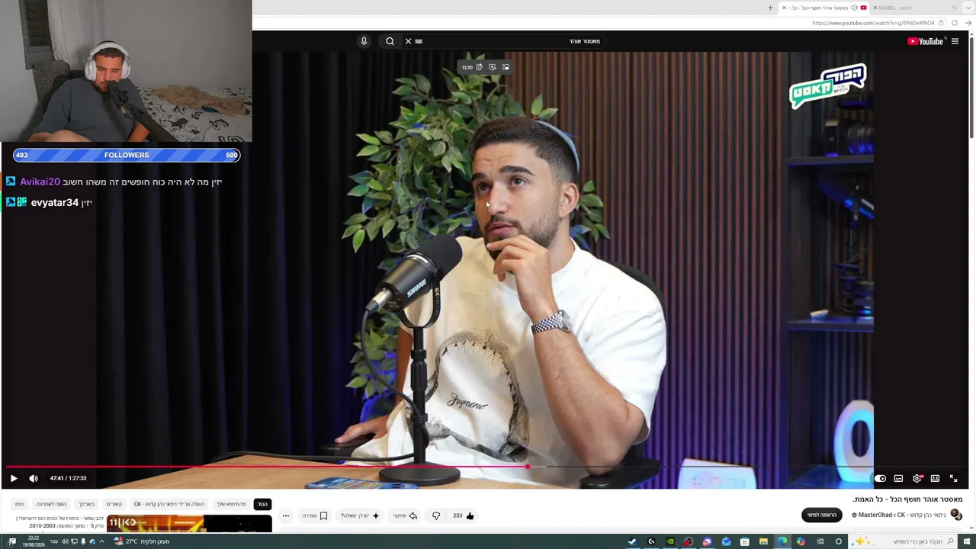Toggle the autoplay switch in the player
The height and width of the screenshot is (549, 976).
click(x=880, y=478)
